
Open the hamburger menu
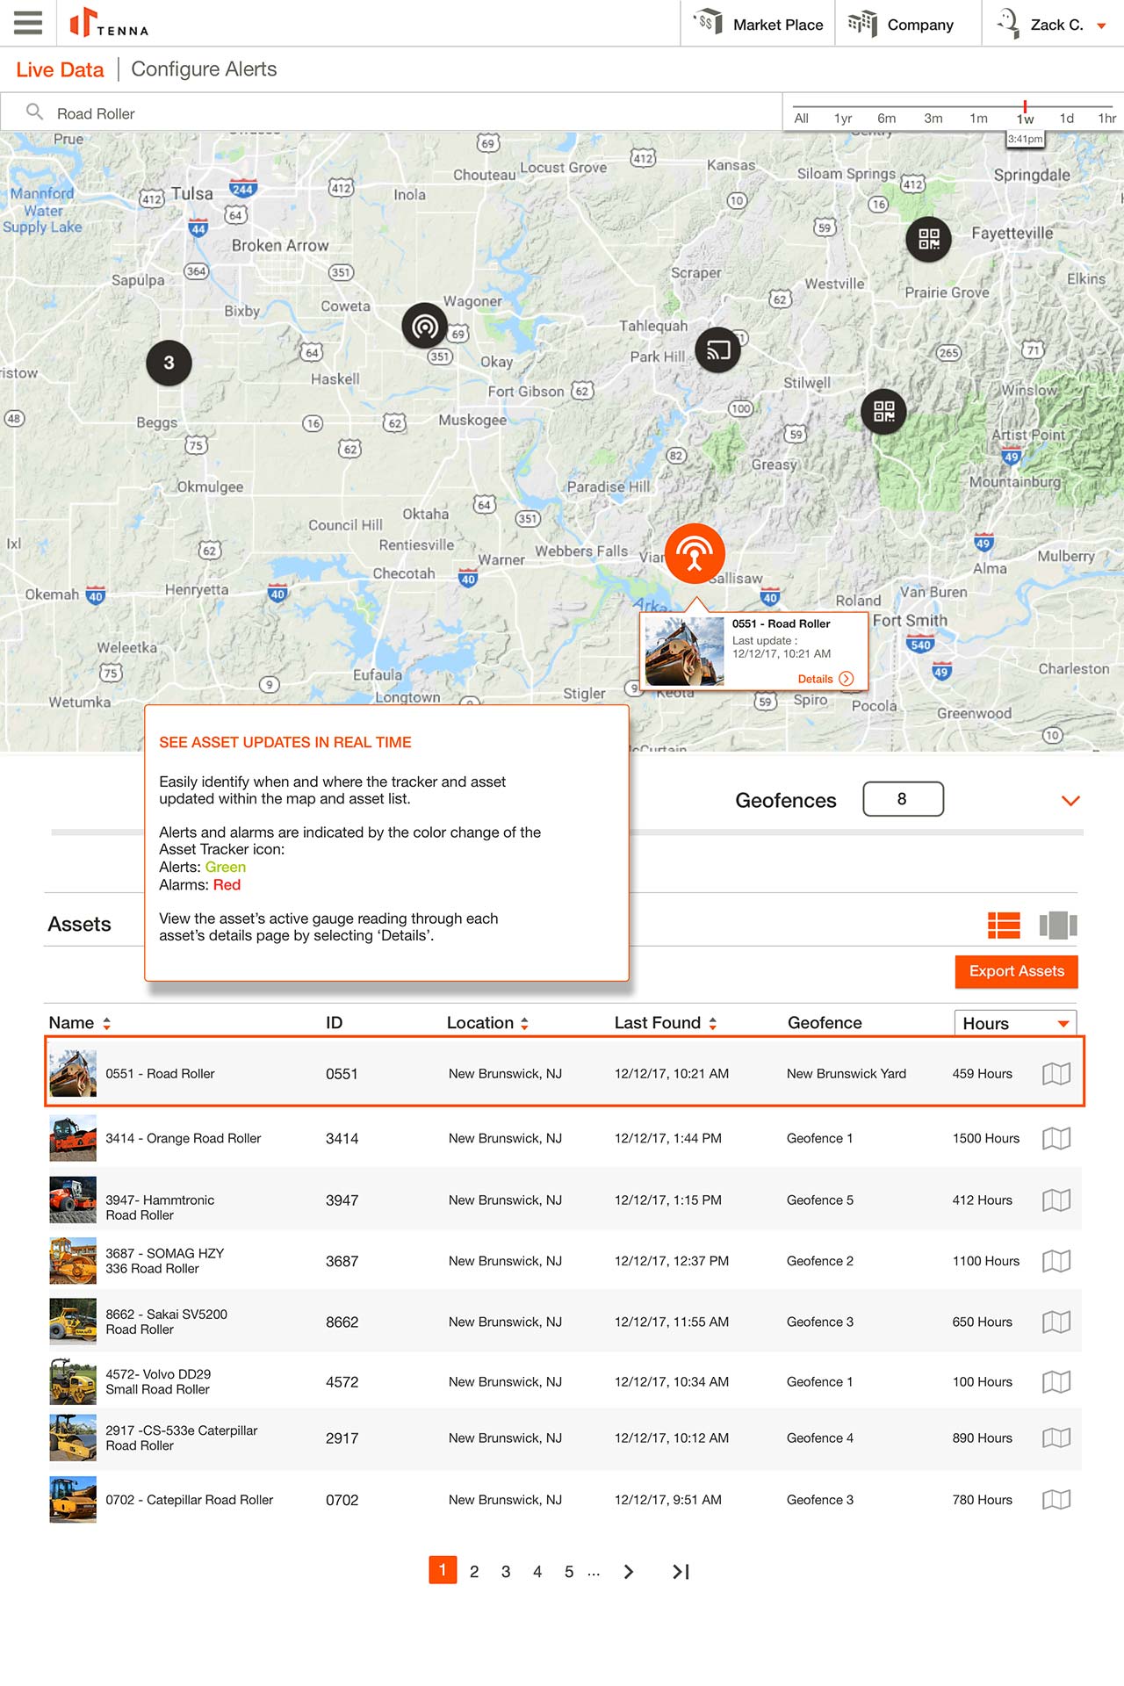tap(28, 23)
